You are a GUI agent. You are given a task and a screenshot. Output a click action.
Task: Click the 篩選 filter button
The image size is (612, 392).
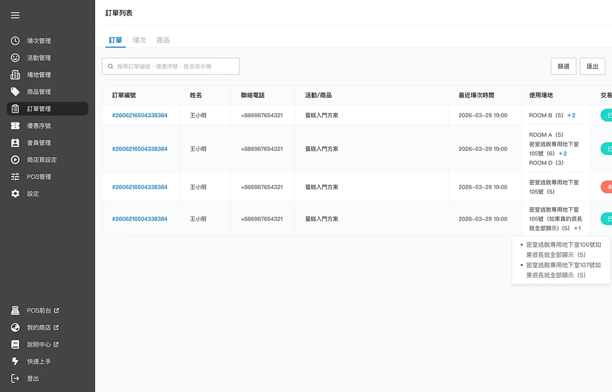[x=563, y=66]
